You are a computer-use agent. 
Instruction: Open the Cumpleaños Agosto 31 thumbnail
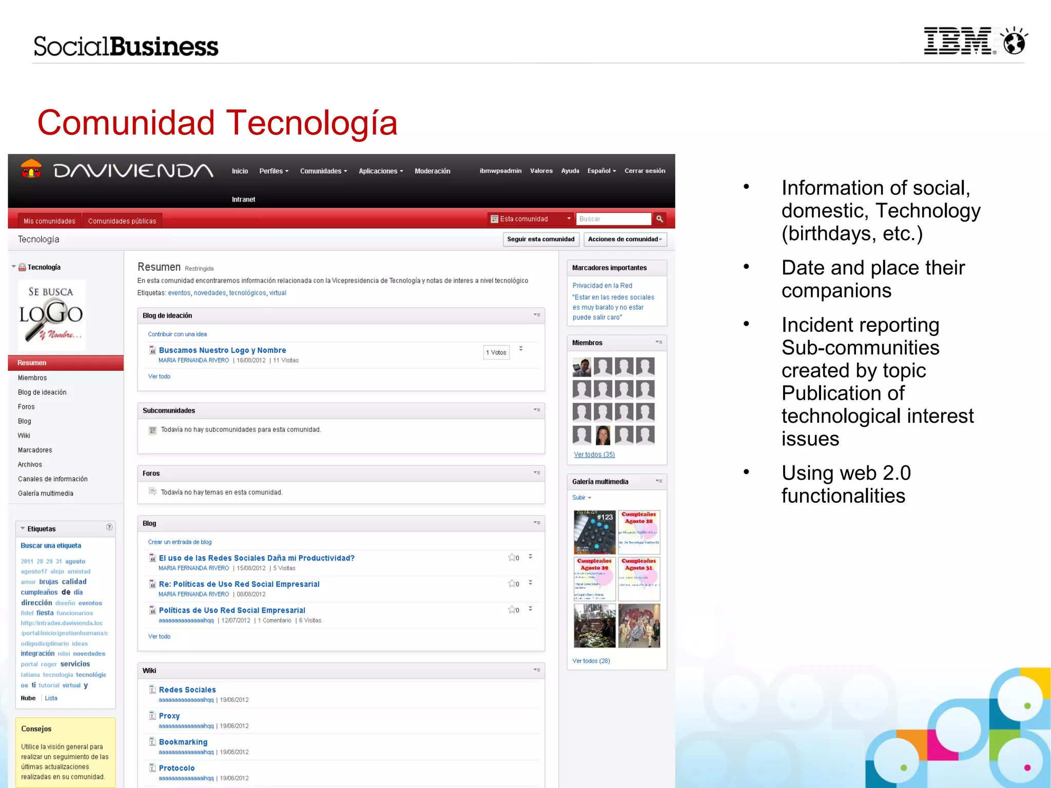pos(639,579)
